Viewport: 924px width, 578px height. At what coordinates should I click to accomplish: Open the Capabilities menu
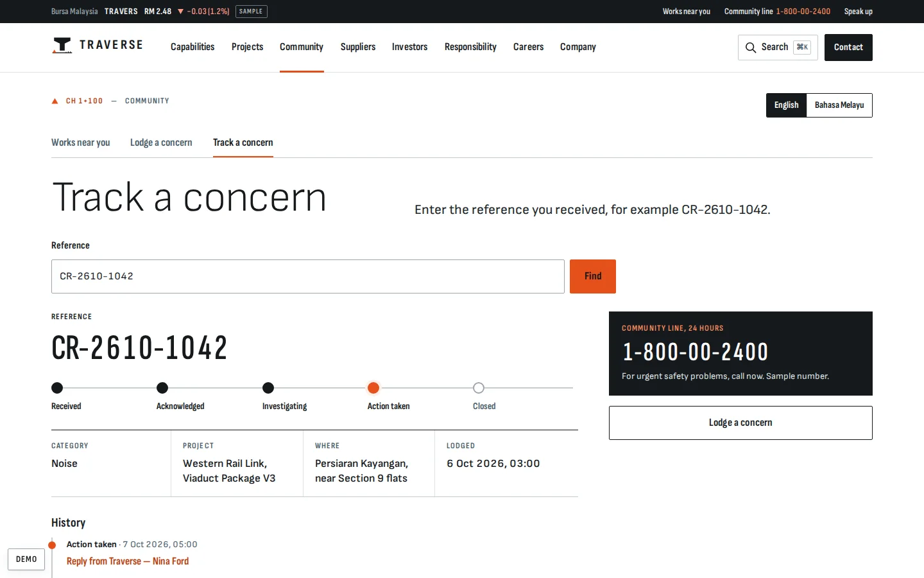[193, 47]
